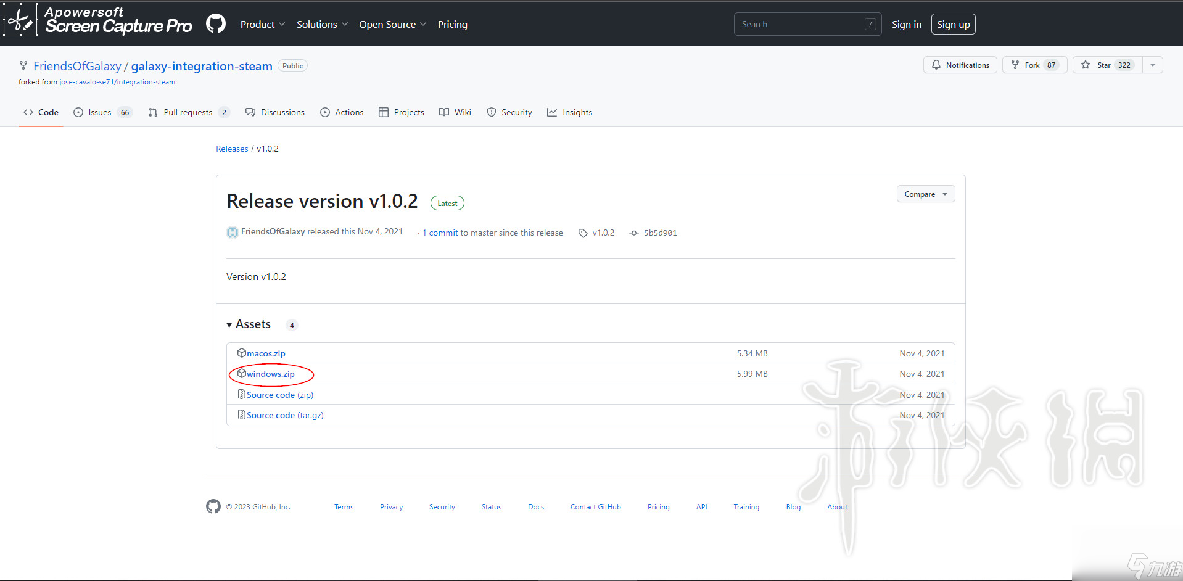Switch to the Issues tab
This screenshot has width=1183, height=581.
click(102, 112)
